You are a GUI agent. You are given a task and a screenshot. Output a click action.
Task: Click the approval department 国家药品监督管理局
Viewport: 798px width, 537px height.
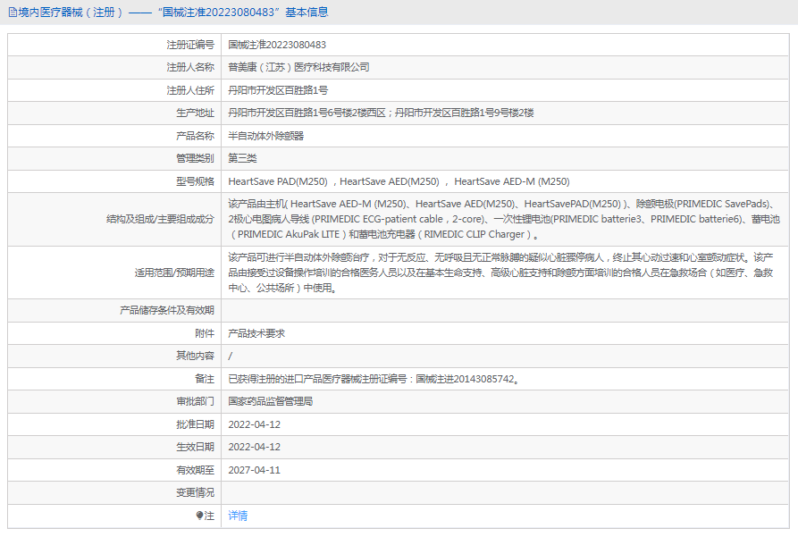click(x=271, y=401)
